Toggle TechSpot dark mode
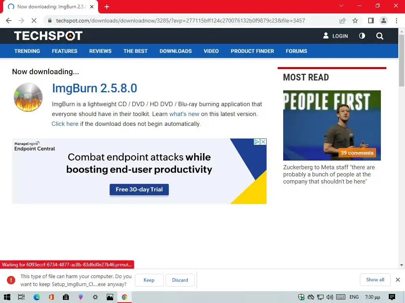Viewport: 405px width, 303px height. pos(362,36)
